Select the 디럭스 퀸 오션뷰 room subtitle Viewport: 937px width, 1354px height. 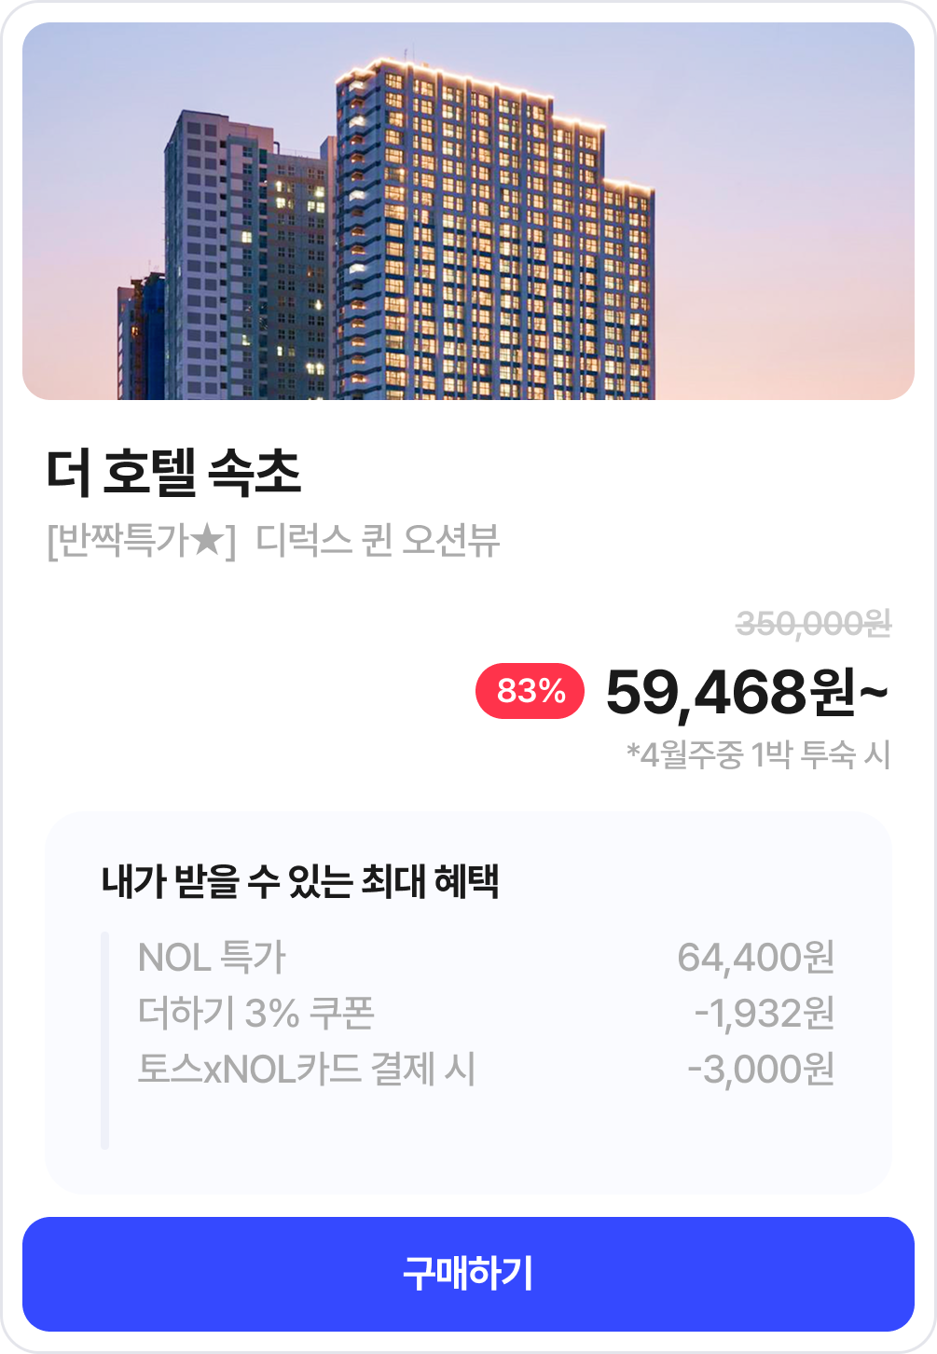click(x=378, y=540)
